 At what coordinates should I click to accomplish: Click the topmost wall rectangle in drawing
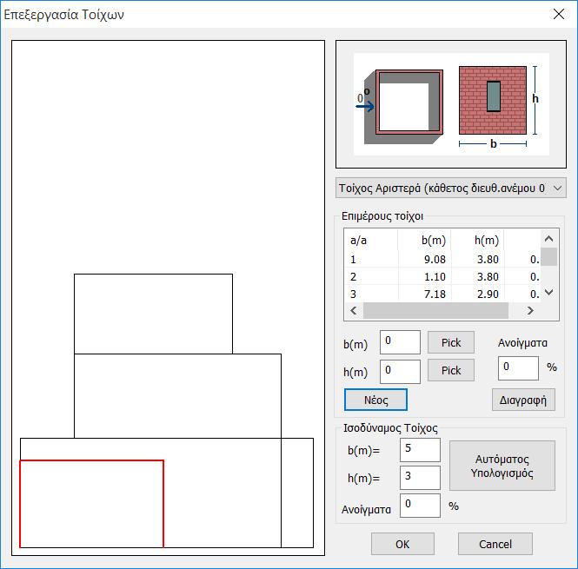pyautogui.click(x=153, y=314)
